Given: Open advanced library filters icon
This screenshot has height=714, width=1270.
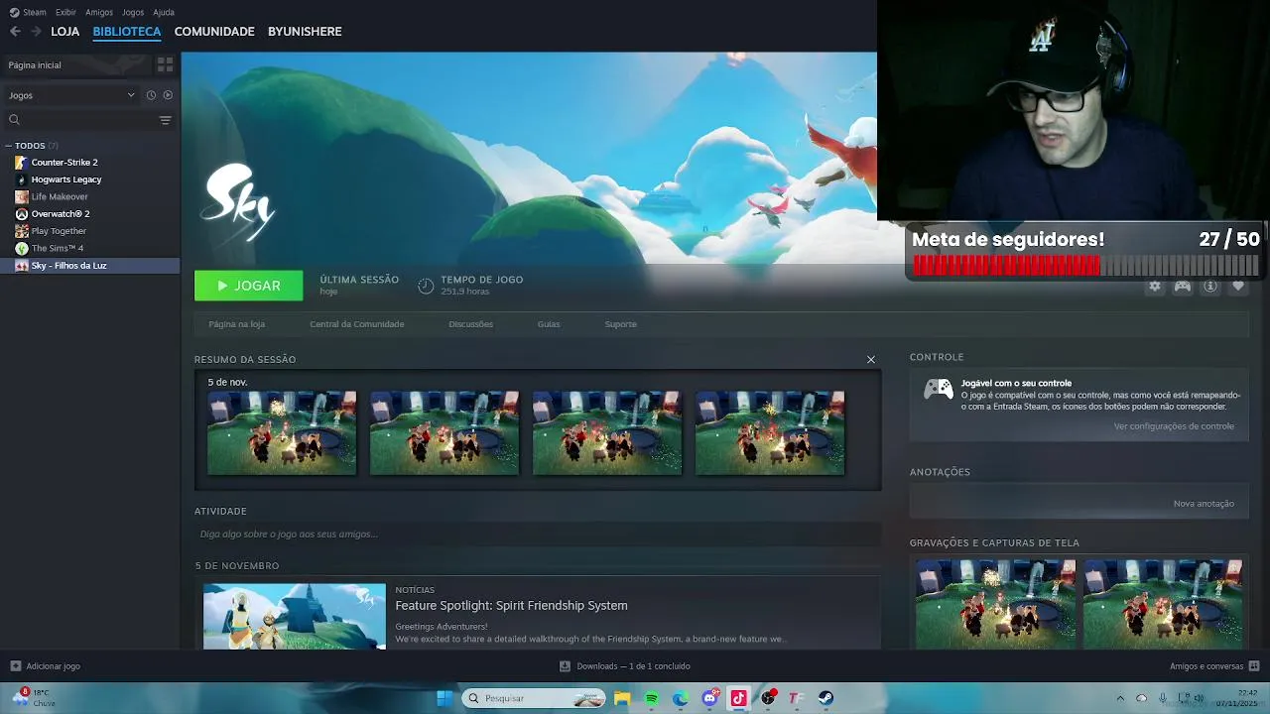Looking at the screenshot, I should coord(165,120).
